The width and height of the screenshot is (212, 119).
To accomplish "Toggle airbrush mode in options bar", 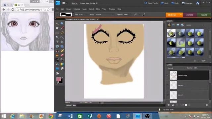I will click(x=135, y=15).
